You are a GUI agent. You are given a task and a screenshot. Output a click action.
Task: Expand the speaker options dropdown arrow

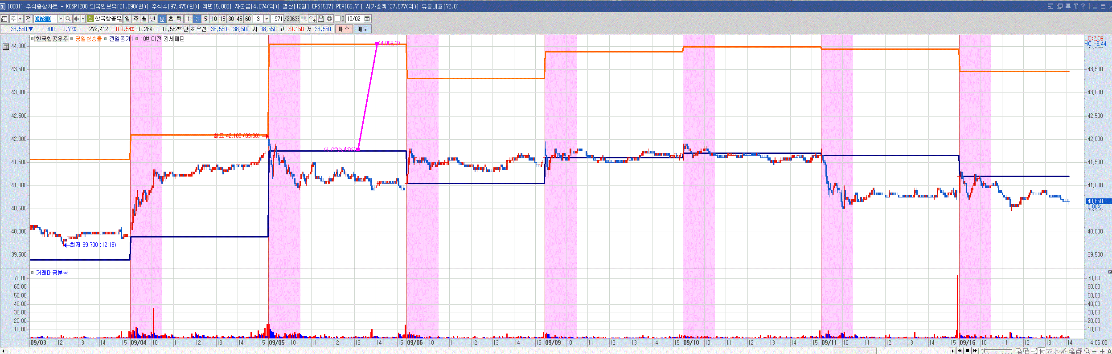pyautogui.click(x=83, y=19)
